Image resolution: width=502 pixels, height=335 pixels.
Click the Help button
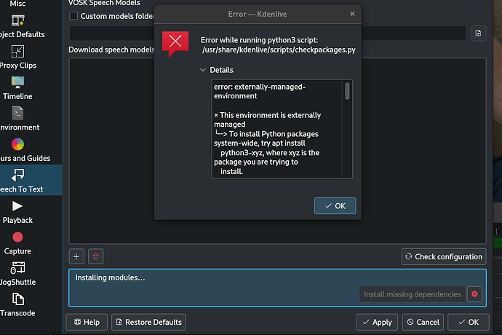[87, 322]
